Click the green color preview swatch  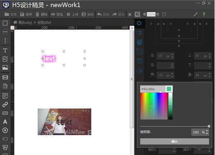pos(169,89)
